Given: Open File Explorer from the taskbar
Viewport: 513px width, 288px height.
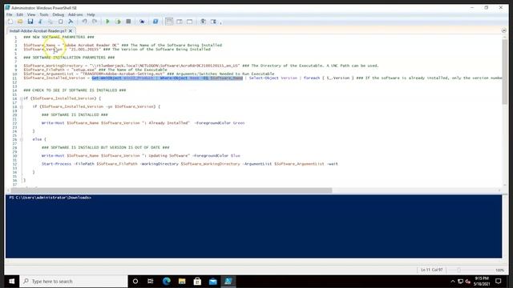Looking at the screenshot, I should (182, 281).
